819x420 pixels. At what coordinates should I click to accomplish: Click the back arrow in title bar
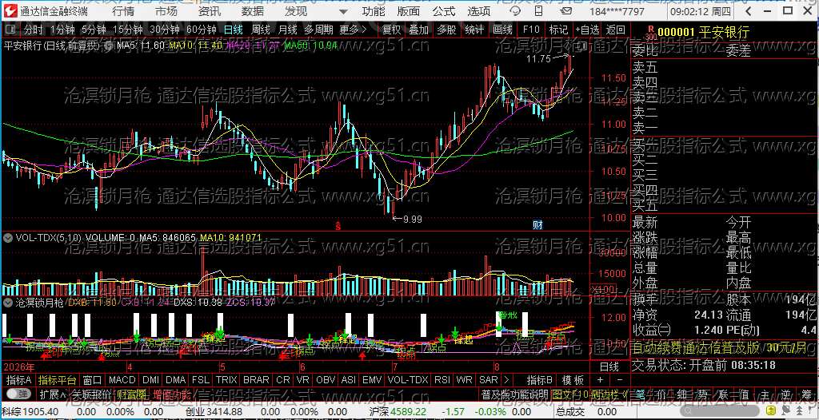[750, 11]
